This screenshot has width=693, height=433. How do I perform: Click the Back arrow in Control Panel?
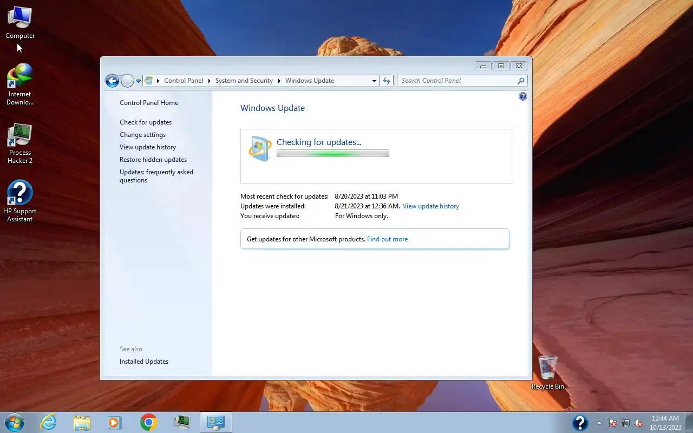(112, 81)
